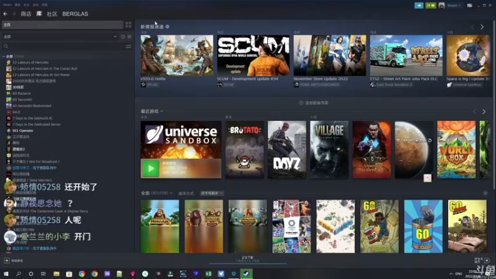Open DayZ recent game cover
The image size is (496, 279).
coord(287,149)
